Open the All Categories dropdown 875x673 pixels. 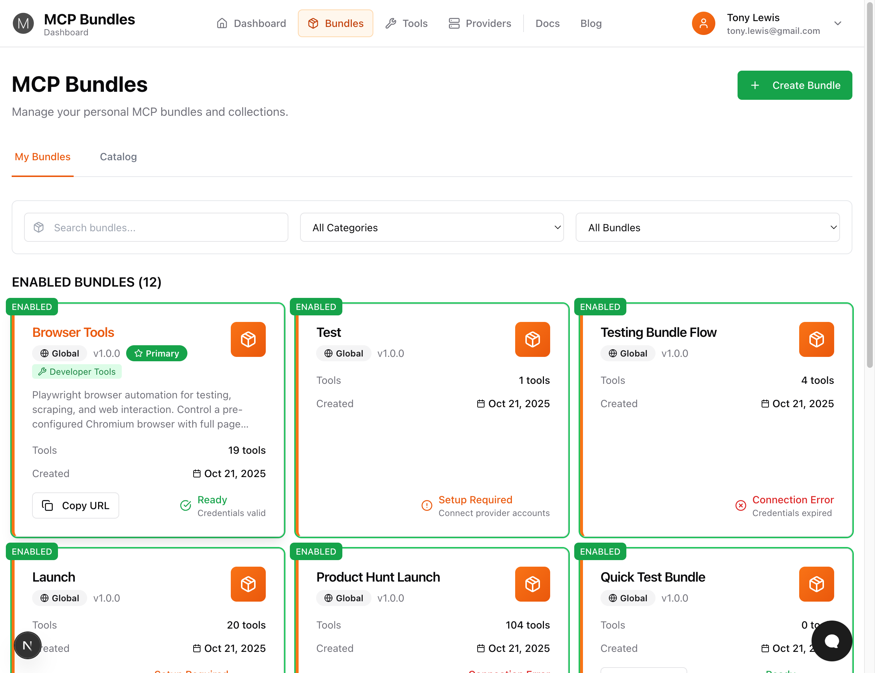432,227
